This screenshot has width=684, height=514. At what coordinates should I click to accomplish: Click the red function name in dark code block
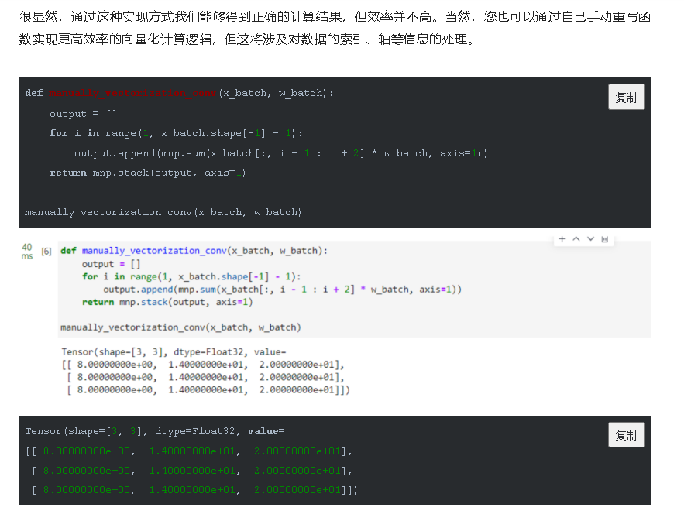coord(132,93)
